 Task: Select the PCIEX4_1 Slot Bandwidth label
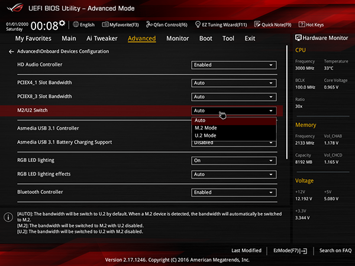pyautogui.click(x=44, y=83)
